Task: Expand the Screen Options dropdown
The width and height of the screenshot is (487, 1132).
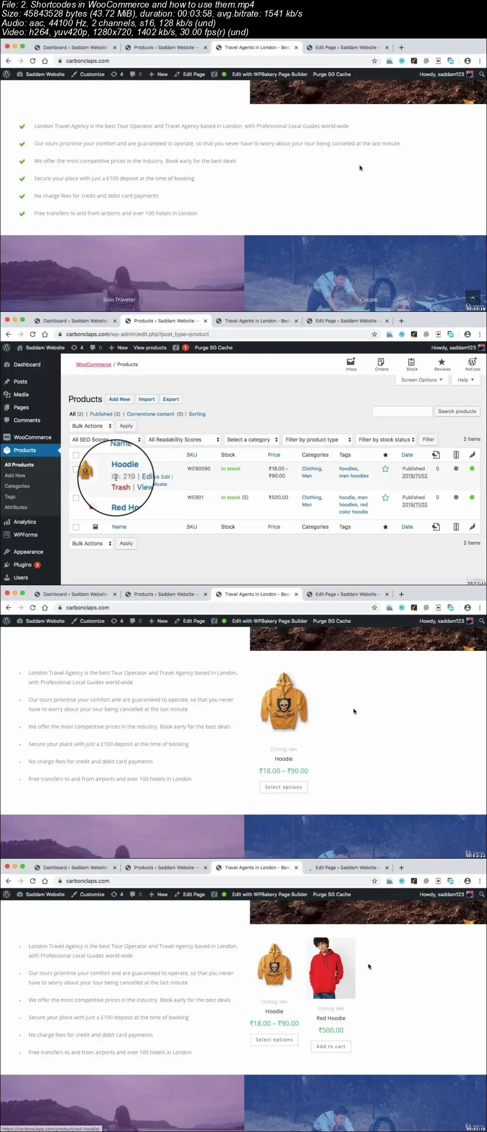Action: (x=421, y=380)
